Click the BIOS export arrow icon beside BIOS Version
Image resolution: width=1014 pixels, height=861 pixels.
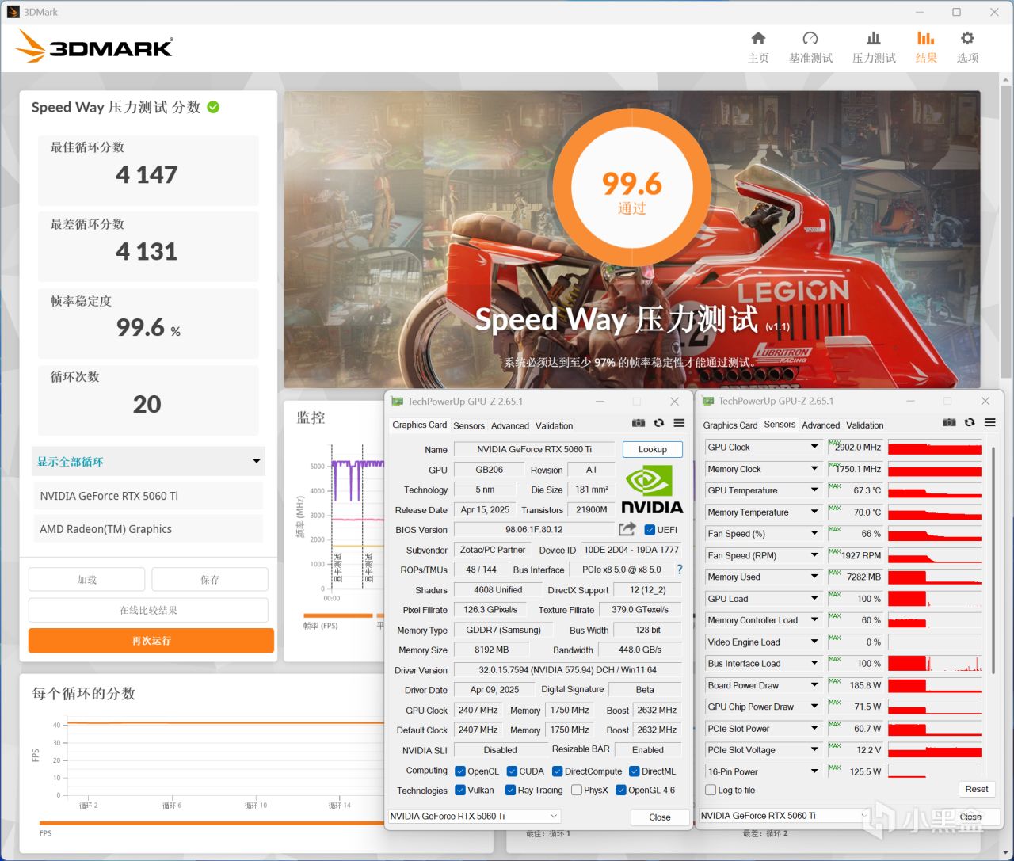coord(627,529)
